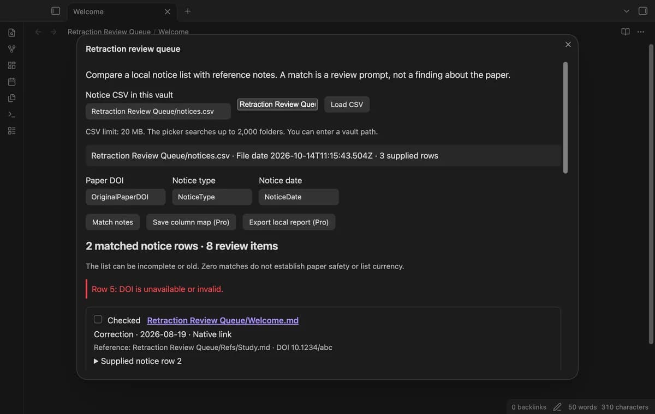Click the Match notes button

[x=112, y=222]
